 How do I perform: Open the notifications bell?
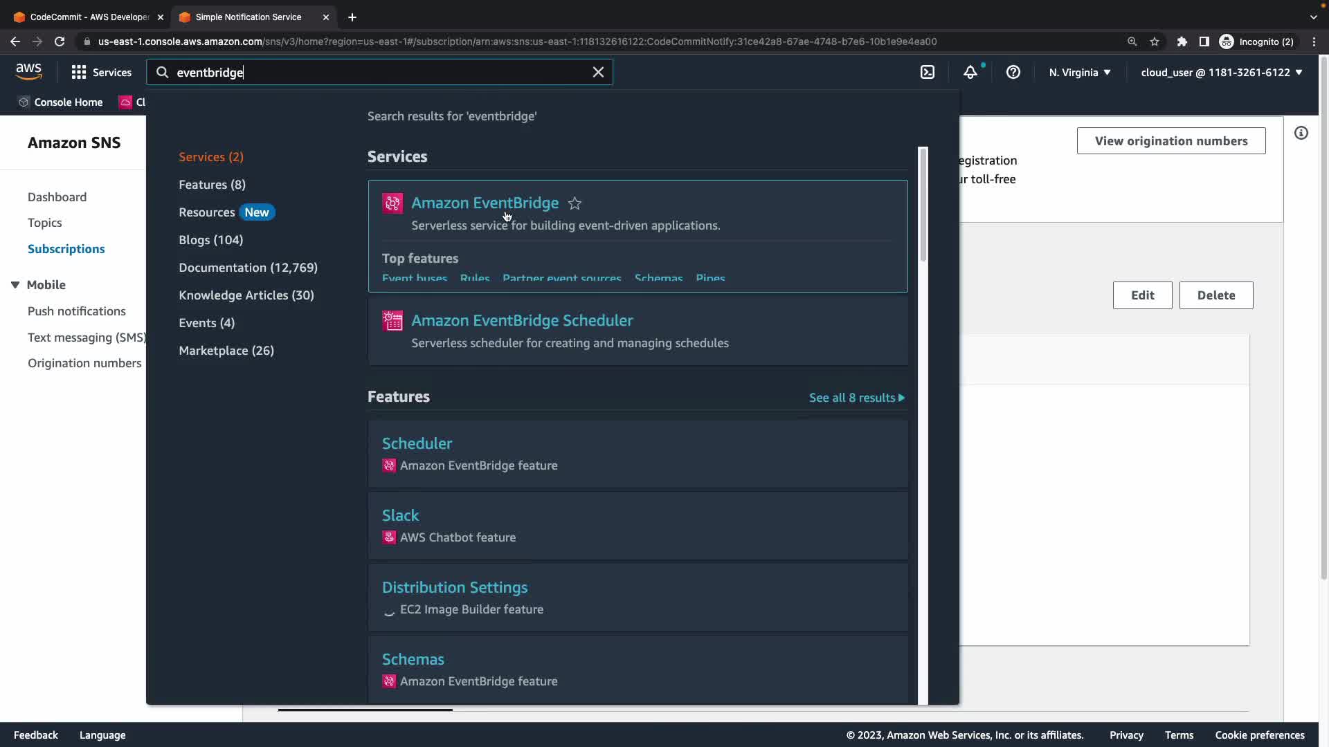click(x=970, y=72)
